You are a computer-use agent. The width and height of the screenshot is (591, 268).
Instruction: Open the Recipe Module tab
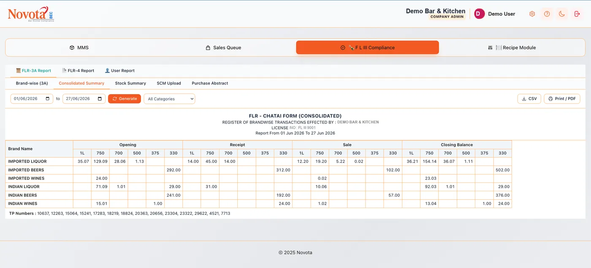[512, 48]
